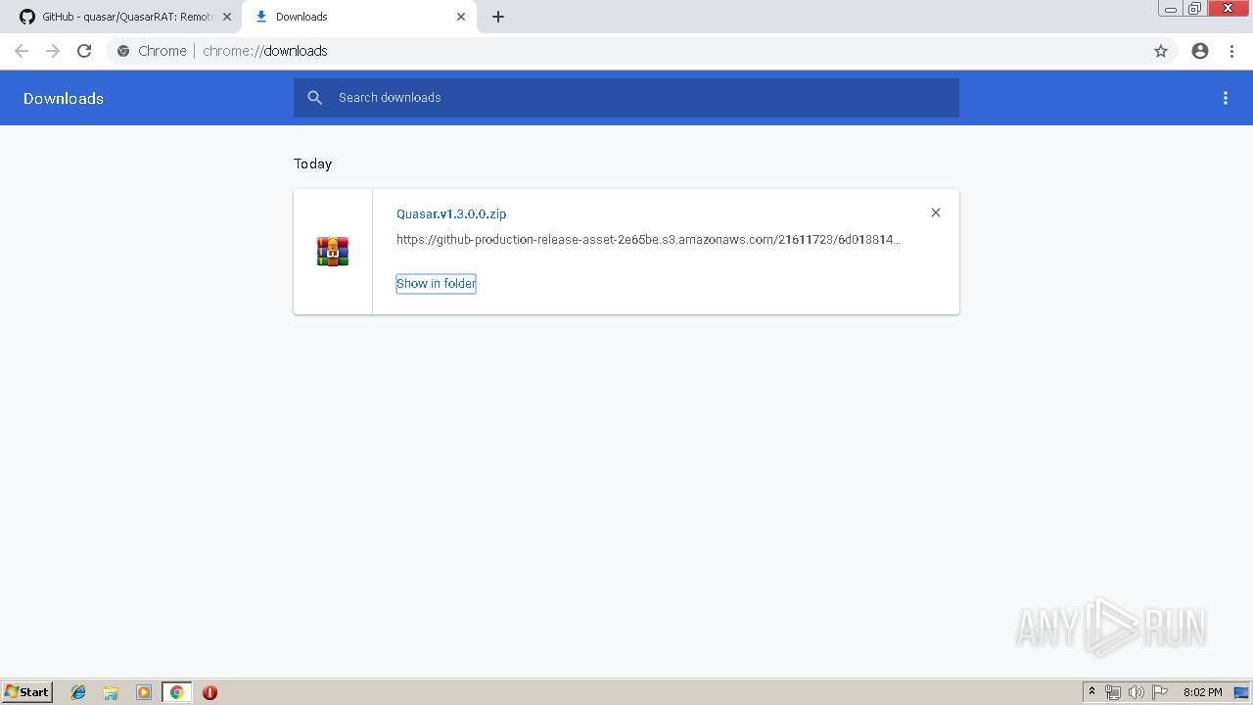1253x705 pixels.
Task: Close the Downloads tab
Action: click(461, 17)
